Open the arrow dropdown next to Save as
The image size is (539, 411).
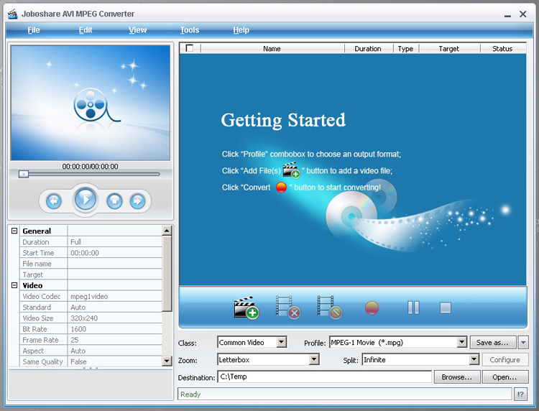pos(523,342)
